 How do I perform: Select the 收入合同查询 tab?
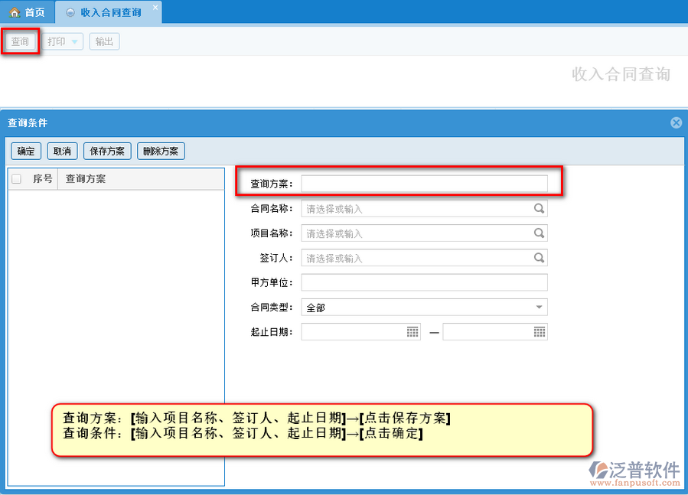pyautogui.click(x=109, y=13)
